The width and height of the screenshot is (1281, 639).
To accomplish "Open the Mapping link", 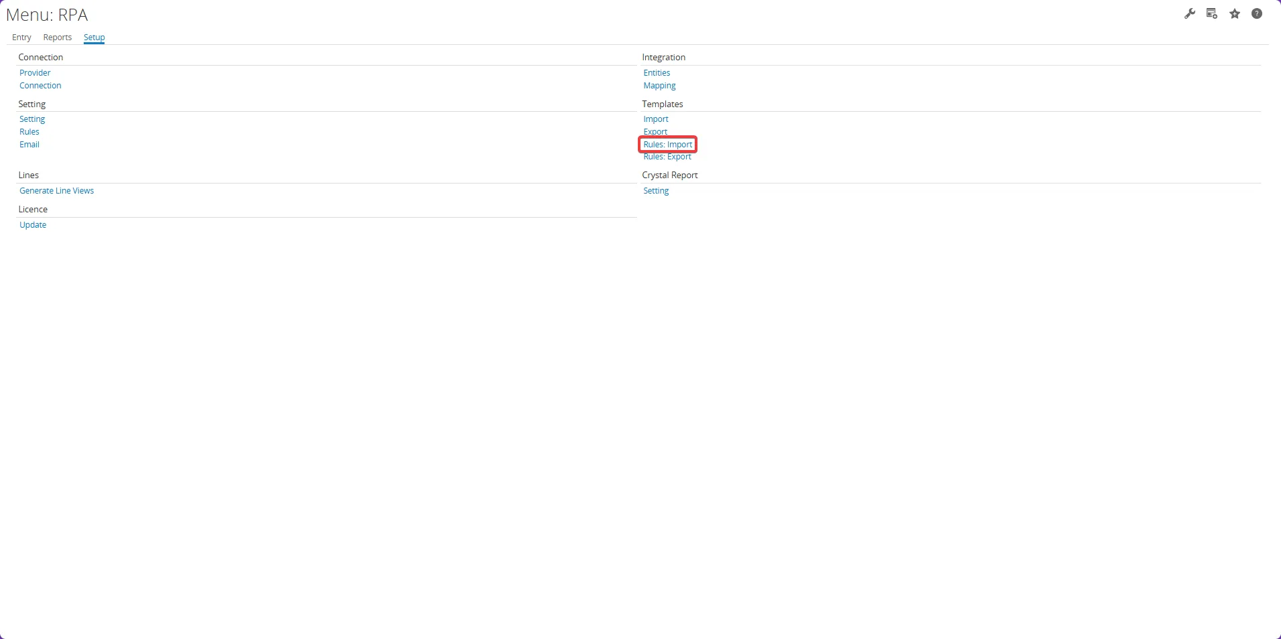I will (659, 85).
